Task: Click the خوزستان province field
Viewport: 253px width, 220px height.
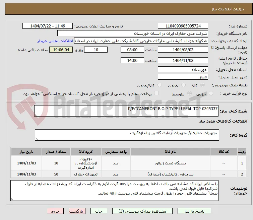Action: [x=183, y=70]
